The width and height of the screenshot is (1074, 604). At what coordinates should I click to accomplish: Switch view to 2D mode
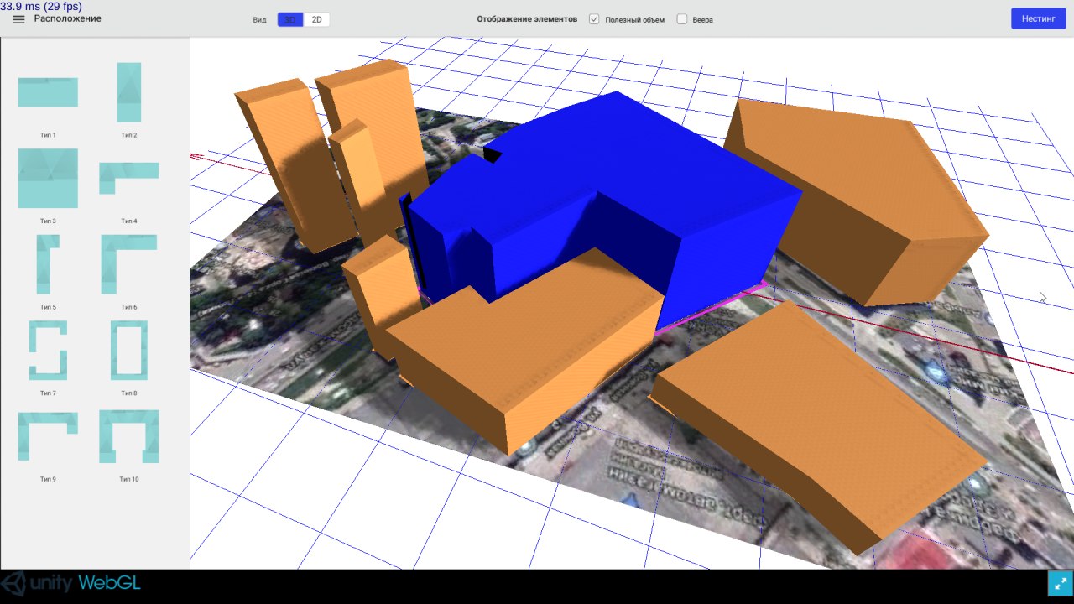[x=316, y=19]
